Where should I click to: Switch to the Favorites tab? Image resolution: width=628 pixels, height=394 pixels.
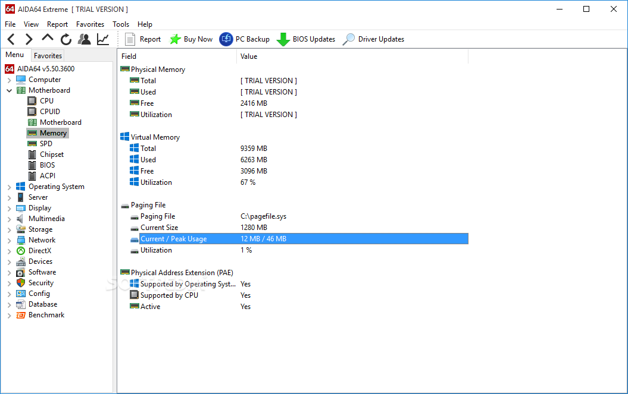point(48,56)
